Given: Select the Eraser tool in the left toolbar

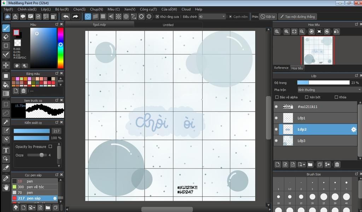Looking at the screenshot, I should (x=6, y=37).
